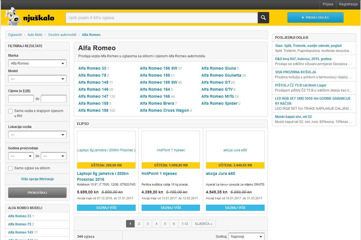Open Alfa Romeo Spider model link
The height and width of the screenshot is (240, 361).
tap(219, 103)
